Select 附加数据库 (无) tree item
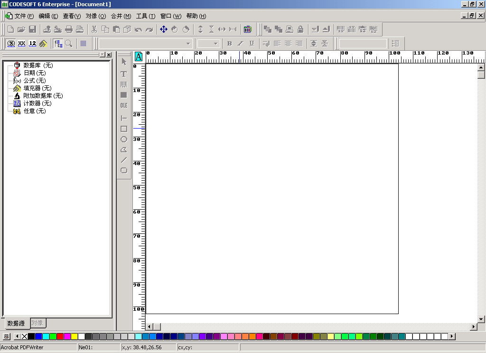The width and height of the screenshot is (486, 353). (43, 96)
